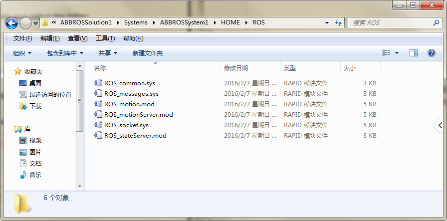Click the ROS_socket.sys file name
Viewport: 447px width, 221px height.
[x=126, y=125]
